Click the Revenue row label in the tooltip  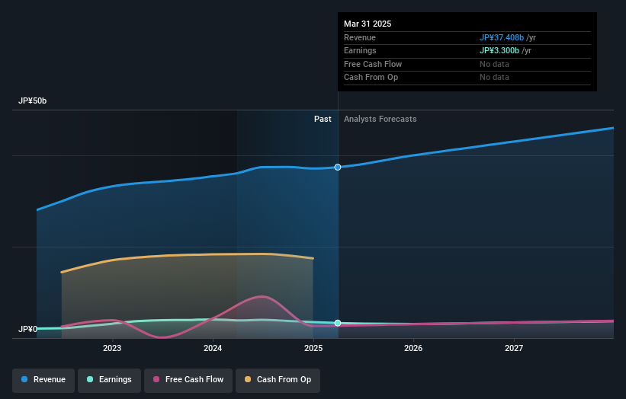[360, 37]
